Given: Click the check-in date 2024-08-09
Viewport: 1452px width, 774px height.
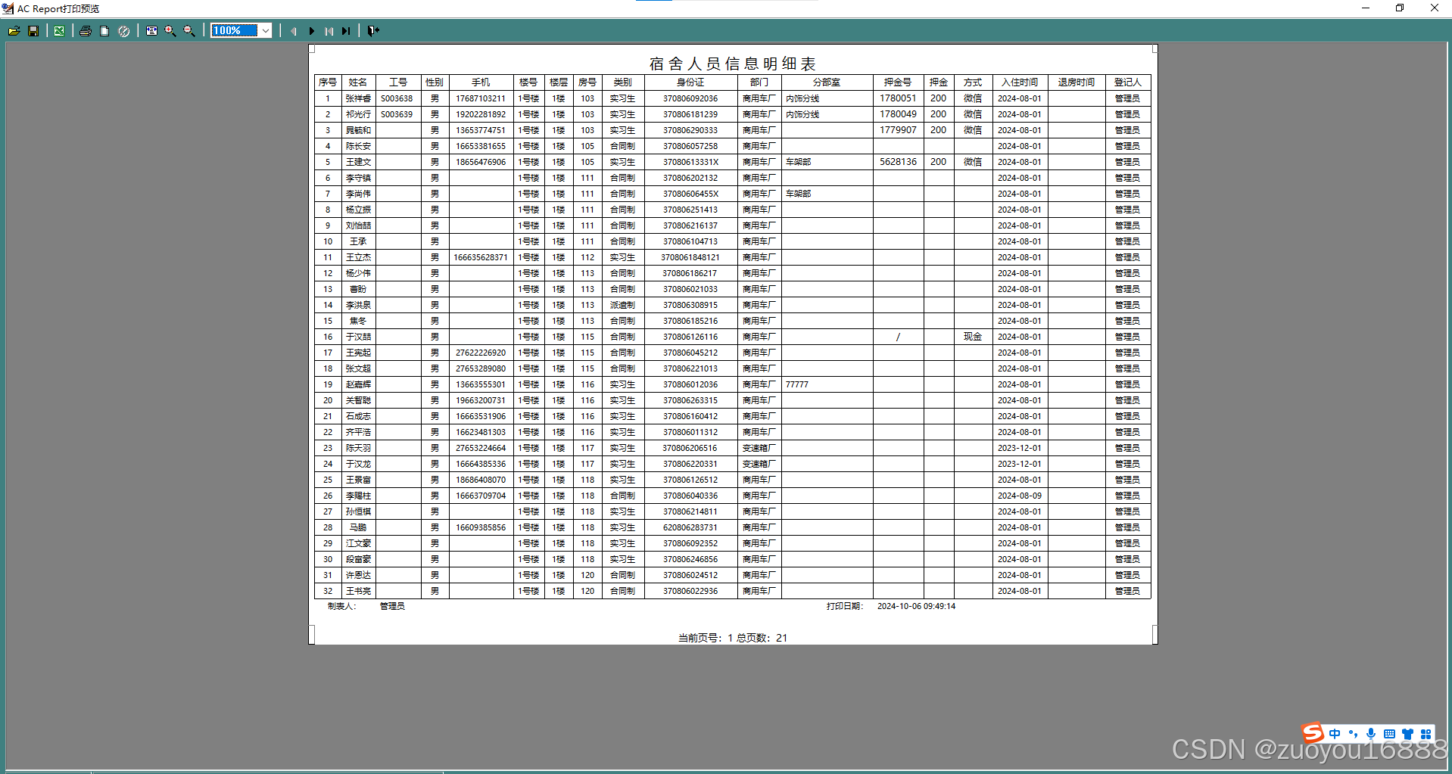Looking at the screenshot, I should pos(1019,496).
